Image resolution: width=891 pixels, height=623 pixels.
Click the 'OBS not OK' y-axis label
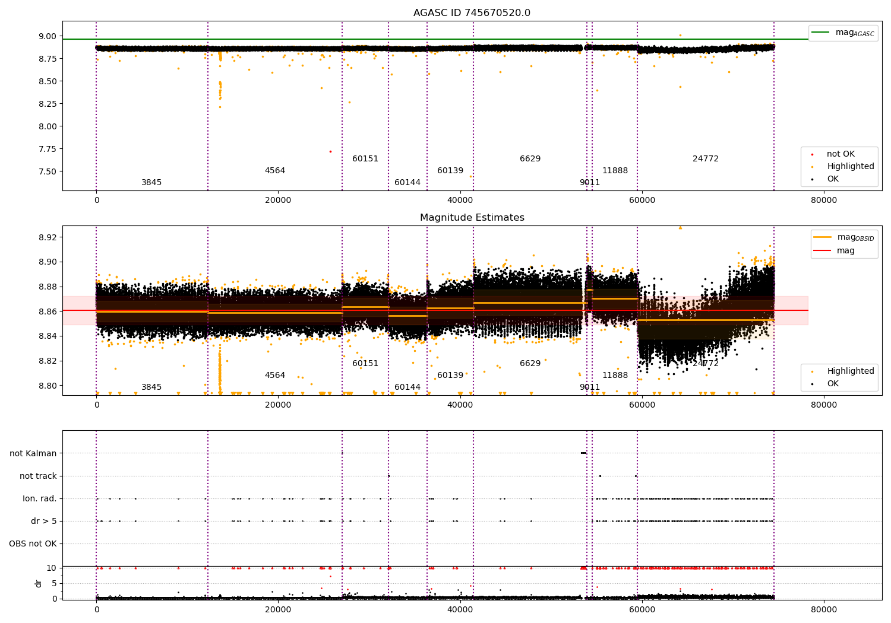(33, 544)
